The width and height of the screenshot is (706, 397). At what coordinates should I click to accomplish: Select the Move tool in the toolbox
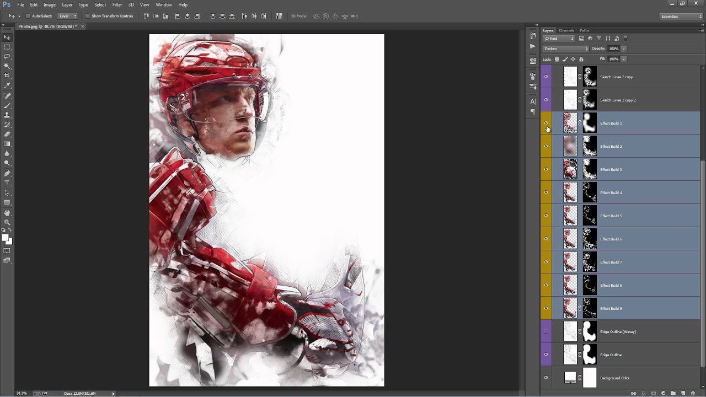click(x=7, y=37)
